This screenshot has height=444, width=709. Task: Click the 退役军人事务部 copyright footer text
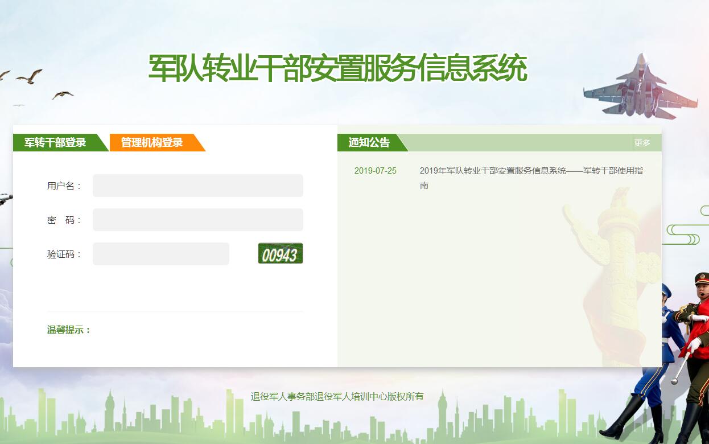coord(337,397)
